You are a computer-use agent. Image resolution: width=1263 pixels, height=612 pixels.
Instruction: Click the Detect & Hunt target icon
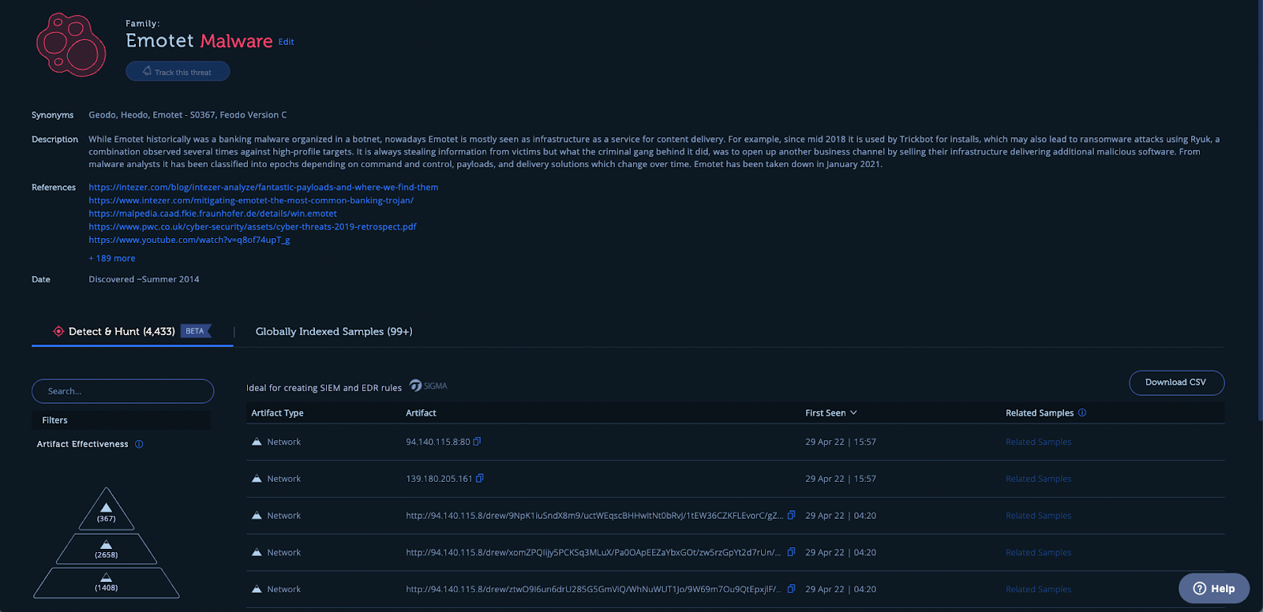(x=58, y=331)
